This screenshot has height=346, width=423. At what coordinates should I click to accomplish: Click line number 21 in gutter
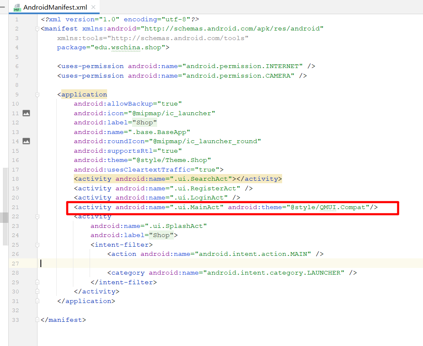[x=15, y=207]
